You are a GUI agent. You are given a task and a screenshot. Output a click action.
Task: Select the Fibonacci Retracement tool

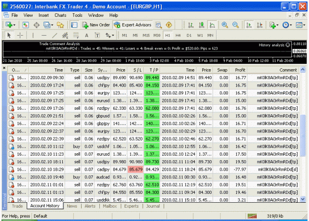(x=76, y=36)
